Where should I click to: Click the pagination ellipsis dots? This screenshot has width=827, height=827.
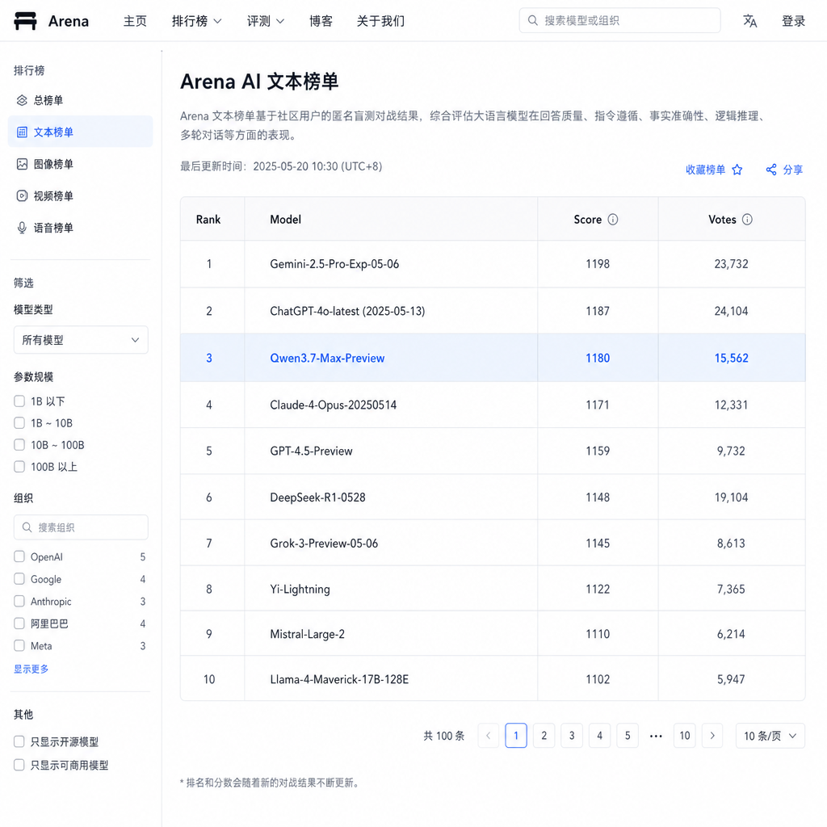[656, 736]
